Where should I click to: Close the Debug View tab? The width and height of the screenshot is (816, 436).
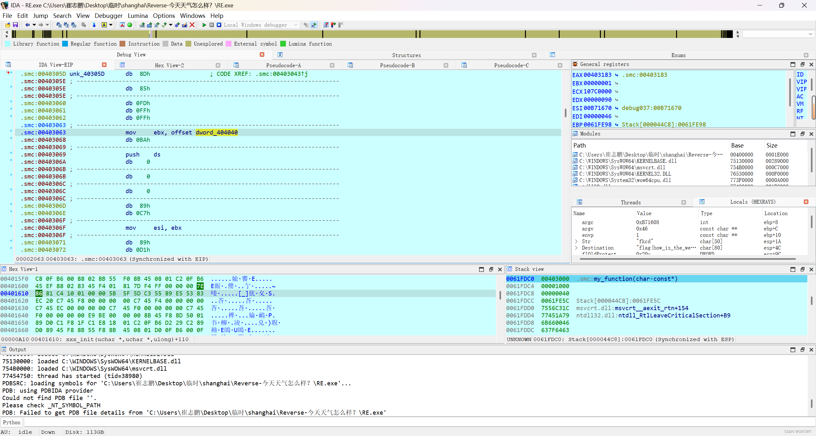[x=262, y=54]
